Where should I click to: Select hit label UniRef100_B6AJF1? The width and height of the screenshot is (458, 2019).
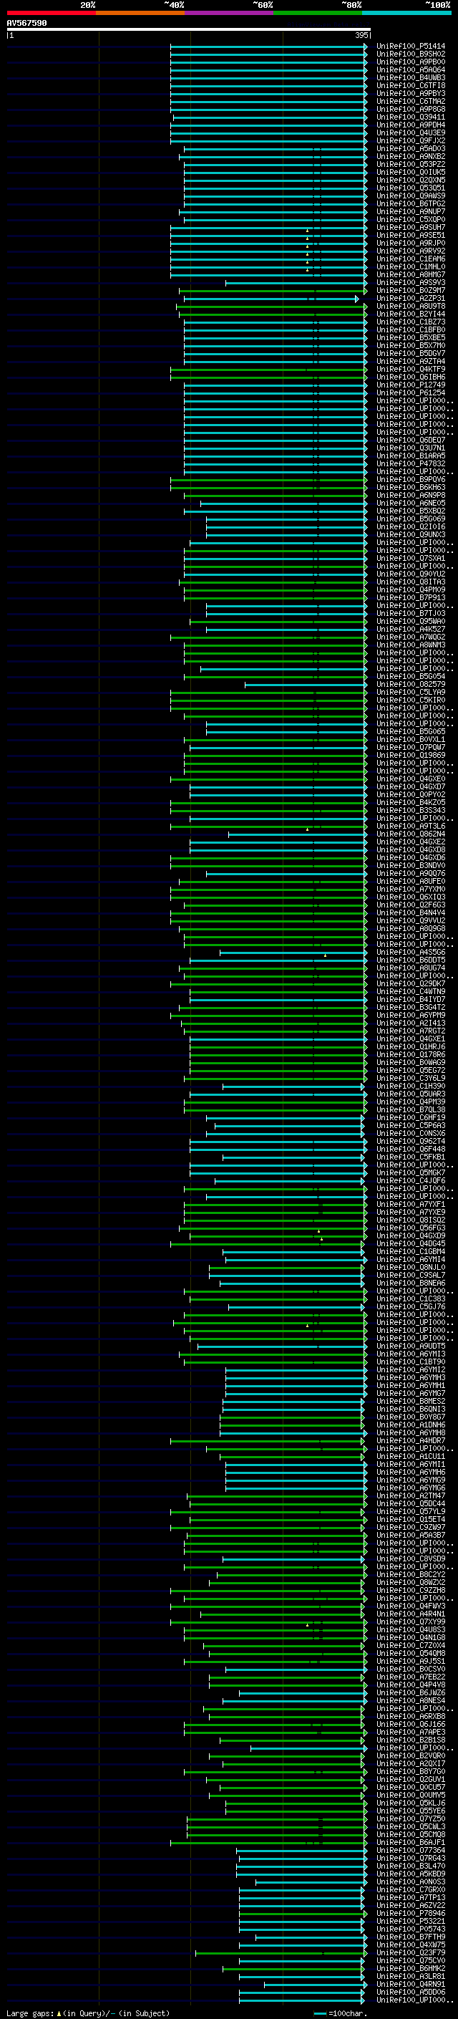(411, 1842)
